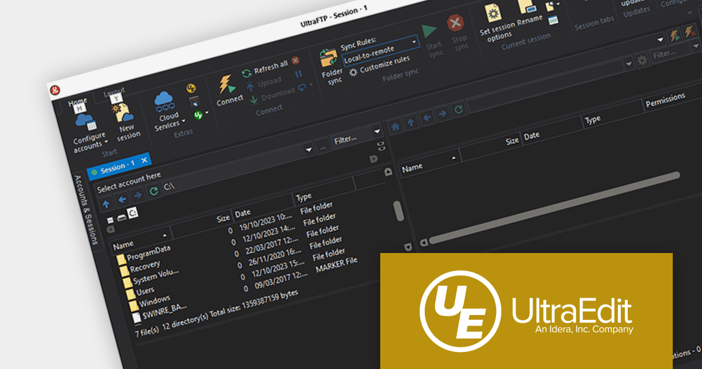Click the local pane vertical scrollbar thumb
Viewport: 702px width, 369px height.
click(x=398, y=211)
